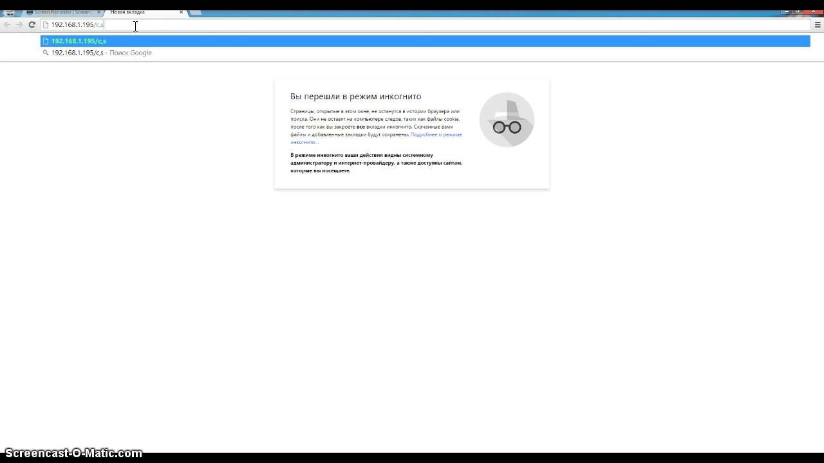
Task: Select the Поиск Google search suggestion
Action: 425,53
